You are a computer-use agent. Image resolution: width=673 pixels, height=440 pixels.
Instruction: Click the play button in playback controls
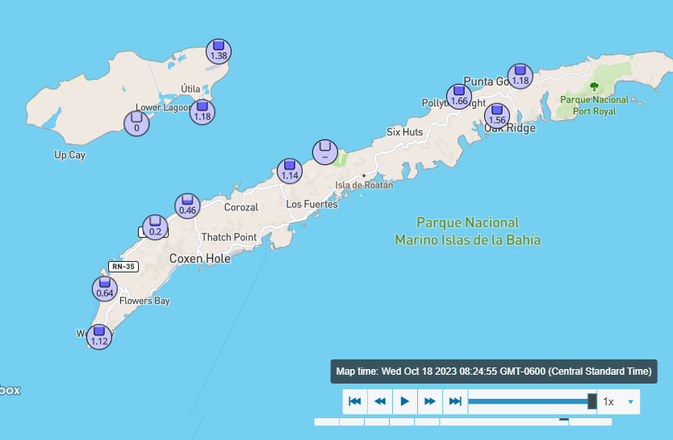tap(405, 401)
